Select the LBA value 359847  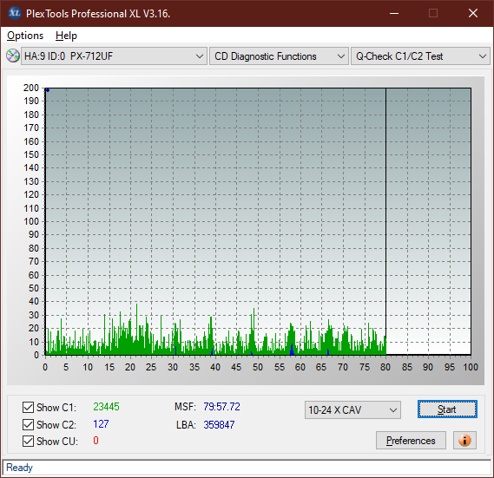tap(219, 425)
